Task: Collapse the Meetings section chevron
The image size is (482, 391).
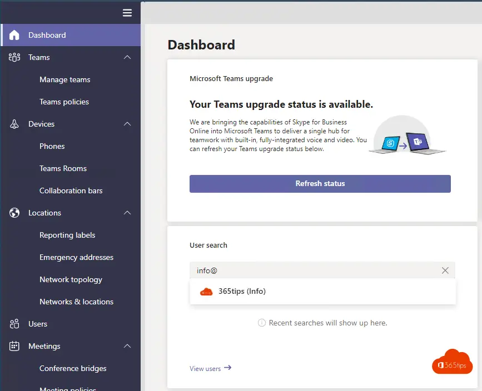Action: [x=127, y=346]
